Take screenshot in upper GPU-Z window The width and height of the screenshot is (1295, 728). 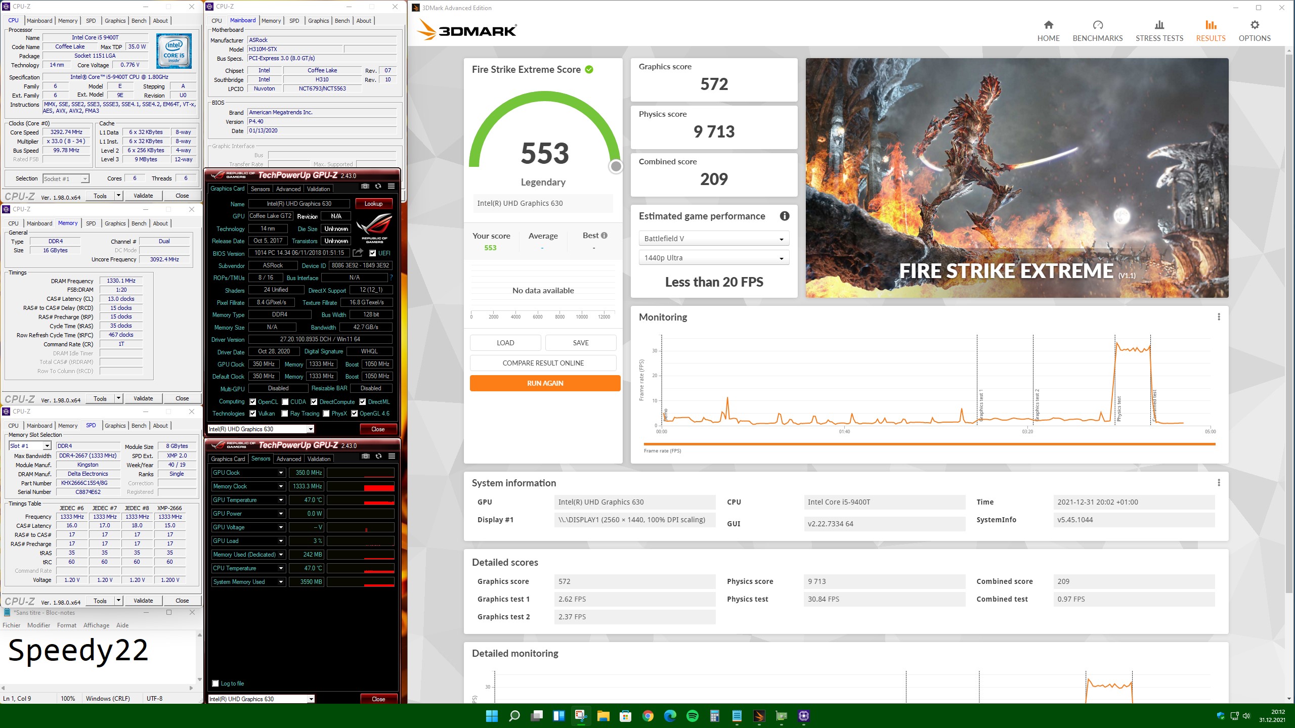coord(365,187)
